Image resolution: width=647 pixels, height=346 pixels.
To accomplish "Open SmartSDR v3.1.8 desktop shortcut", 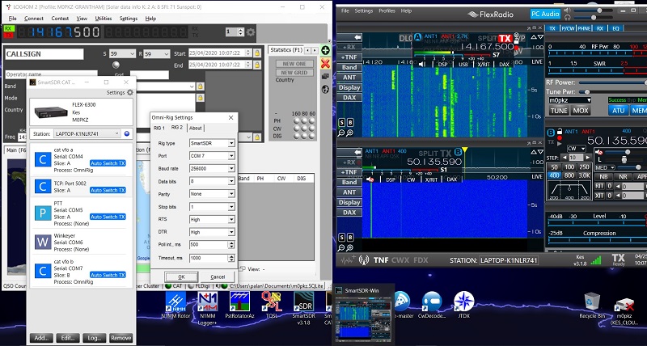I will tap(303, 307).
